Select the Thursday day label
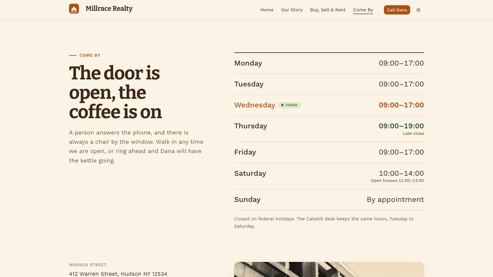The image size is (493, 277). tap(251, 126)
